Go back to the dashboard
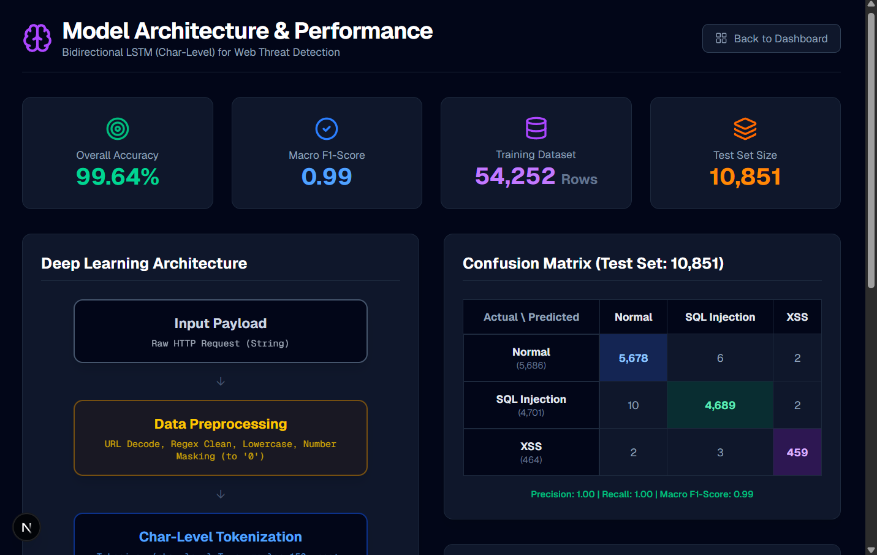 (771, 39)
